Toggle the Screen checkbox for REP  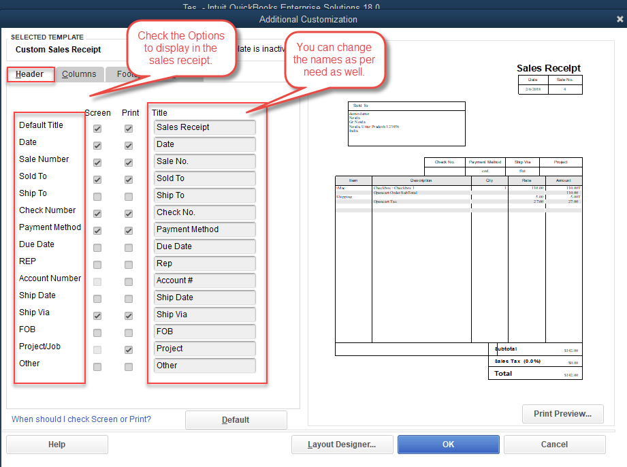pyautogui.click(x=97, y=264)
